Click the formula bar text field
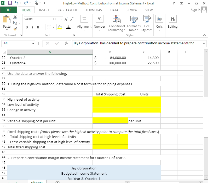The image size is (208, 183). tap(137, 43)
